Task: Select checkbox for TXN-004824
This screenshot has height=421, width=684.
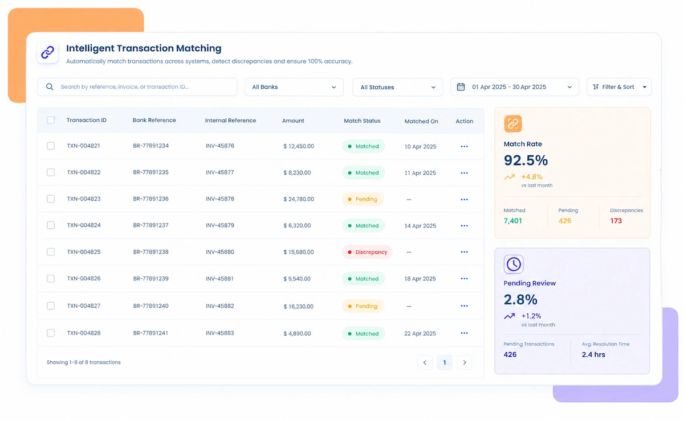Action: [51, 225]
